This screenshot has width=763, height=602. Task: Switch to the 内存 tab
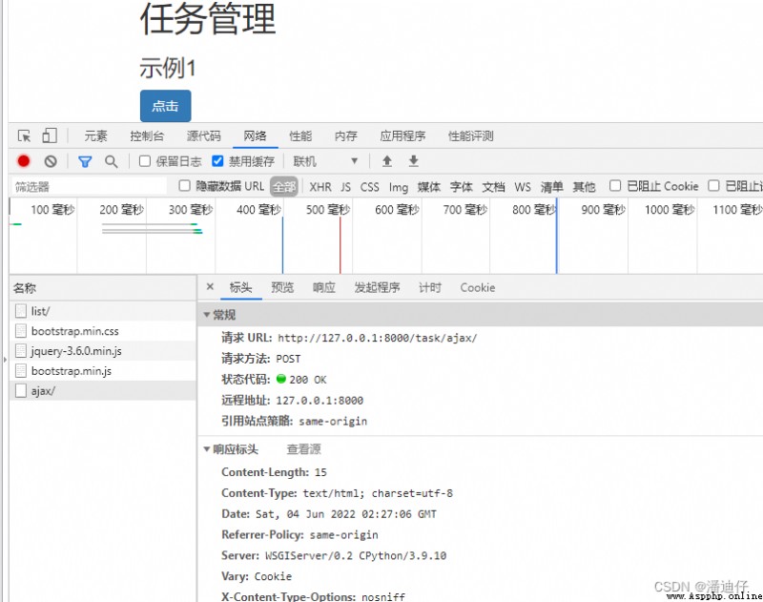point(346,135)
